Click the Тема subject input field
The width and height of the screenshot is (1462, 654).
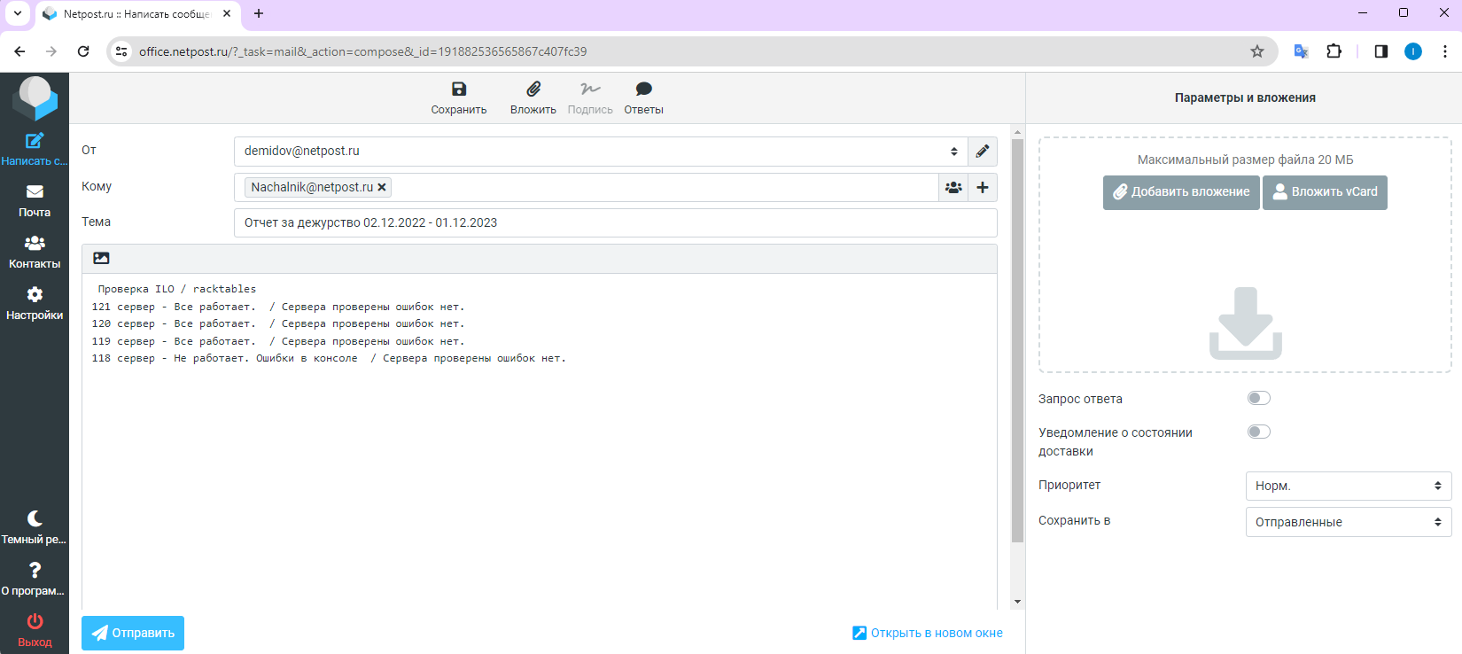(615, 223)
